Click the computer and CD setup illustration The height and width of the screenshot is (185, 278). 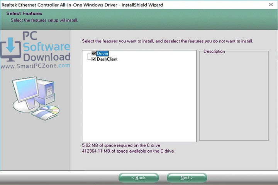pos(36,98)
